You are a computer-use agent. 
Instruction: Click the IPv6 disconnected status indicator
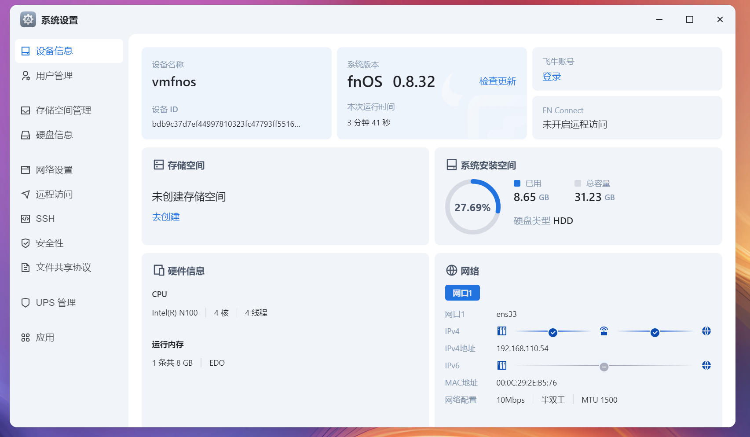click(604, 367)
